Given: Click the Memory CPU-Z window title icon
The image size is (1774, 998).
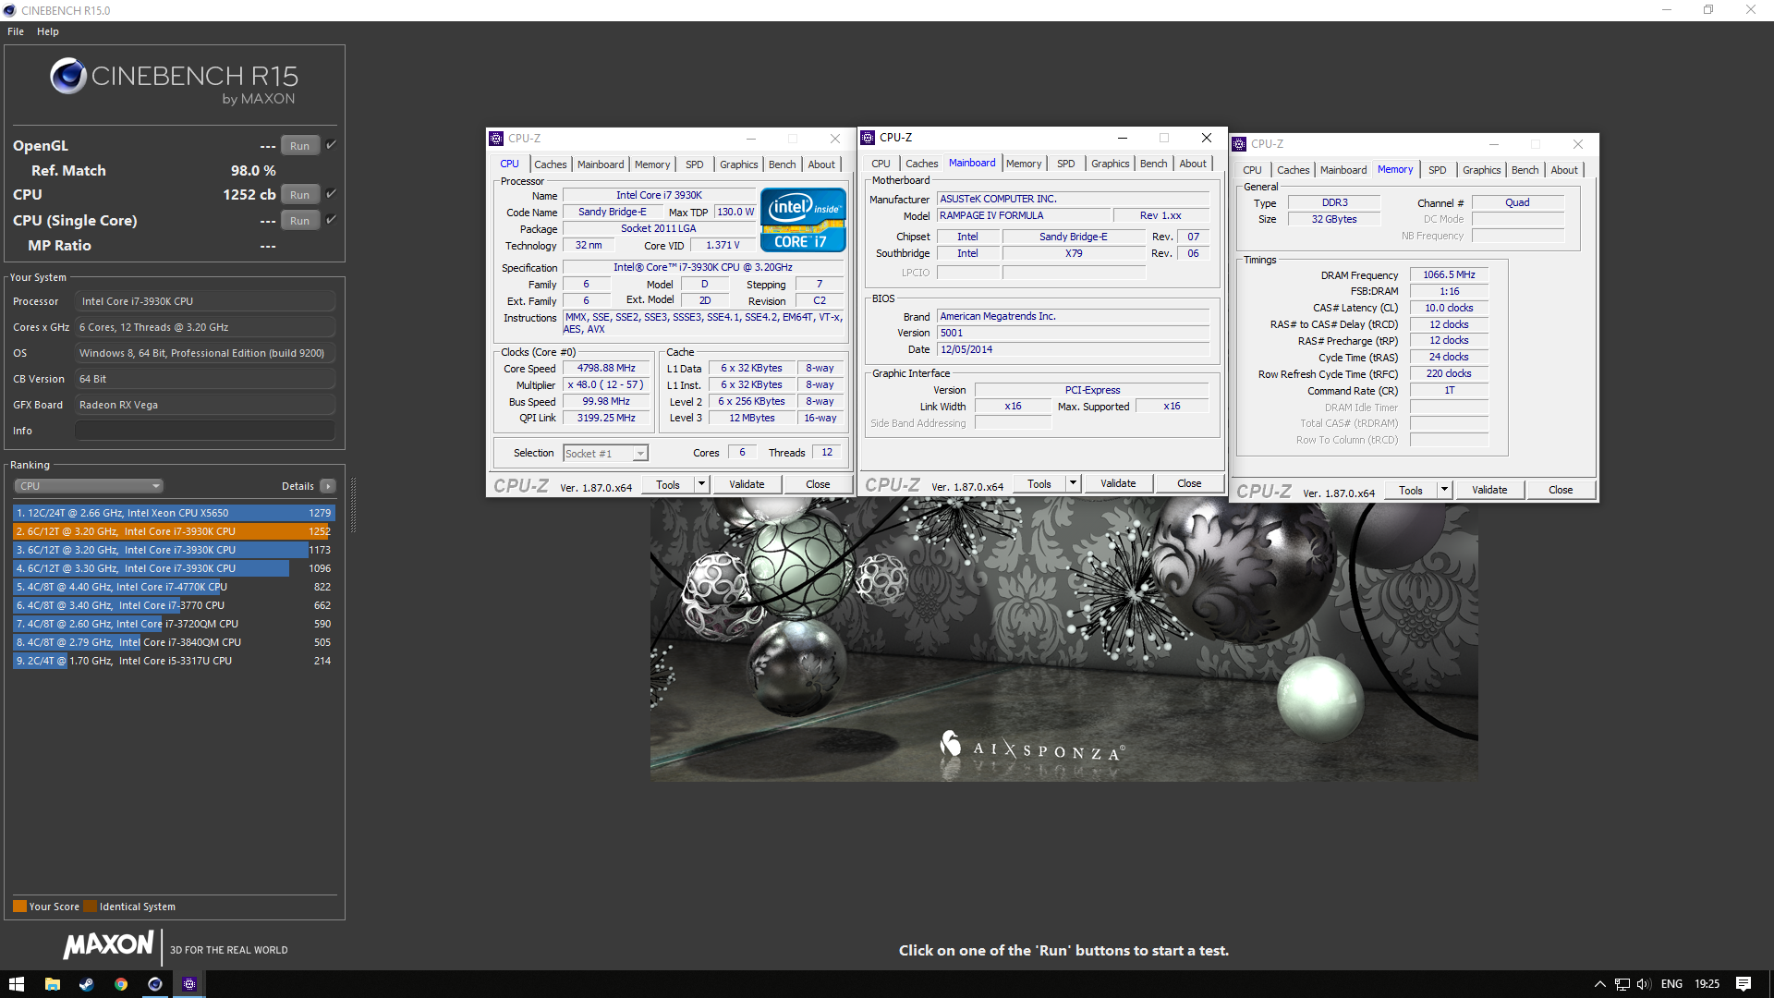Looking at the screenshot, I should (x=1239, y=144).
